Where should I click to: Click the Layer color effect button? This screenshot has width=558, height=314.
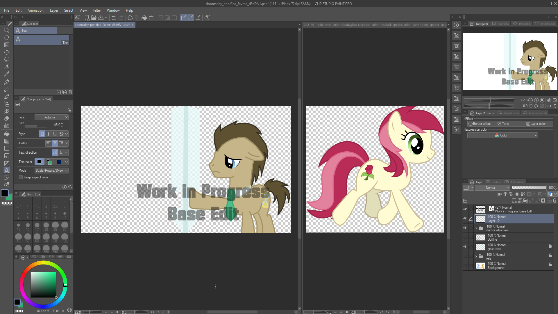536,124
